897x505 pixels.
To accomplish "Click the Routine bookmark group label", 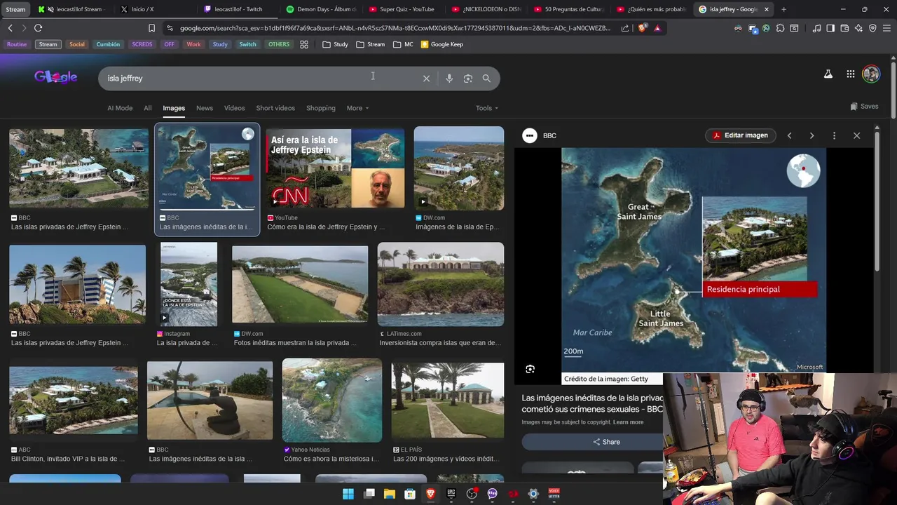I will point(17,44).
